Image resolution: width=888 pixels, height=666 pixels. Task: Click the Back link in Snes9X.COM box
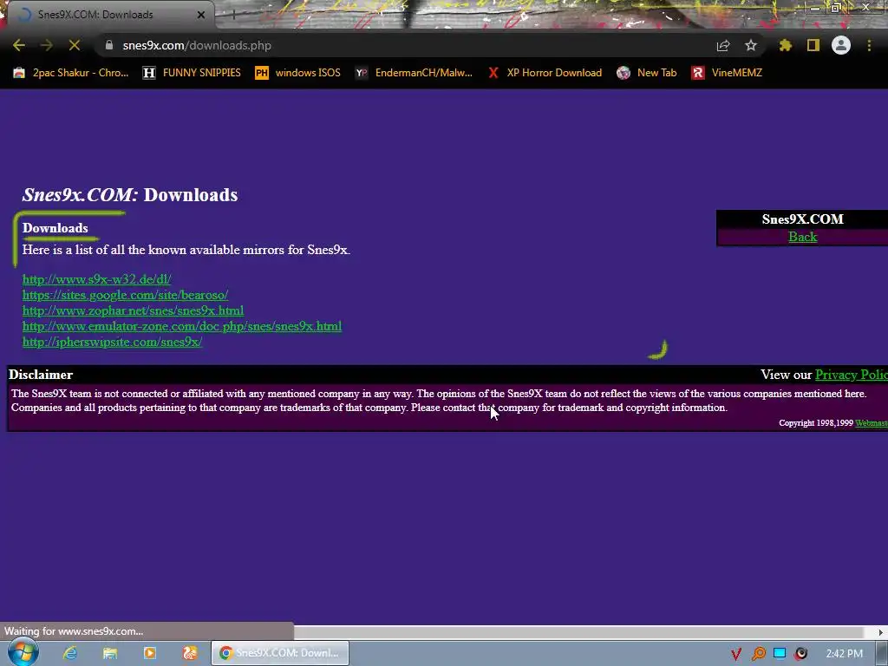[x=802, y=237]
